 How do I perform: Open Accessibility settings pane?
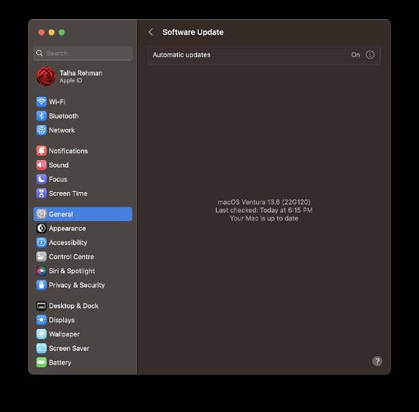coord(68,242)
